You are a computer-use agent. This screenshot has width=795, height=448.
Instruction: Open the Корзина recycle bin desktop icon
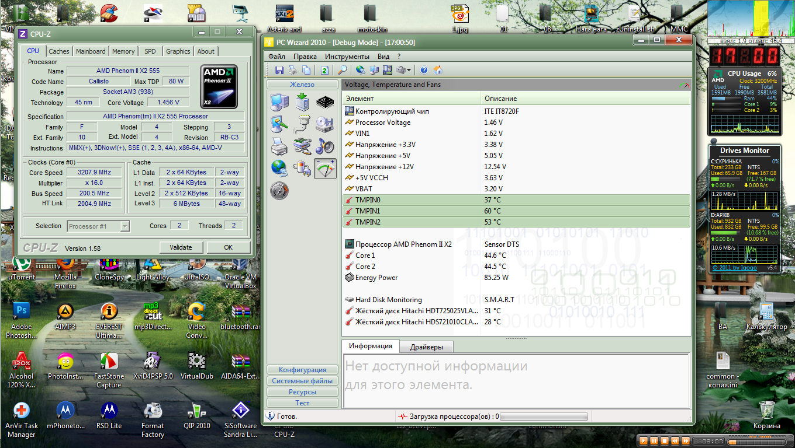point(767,415)
